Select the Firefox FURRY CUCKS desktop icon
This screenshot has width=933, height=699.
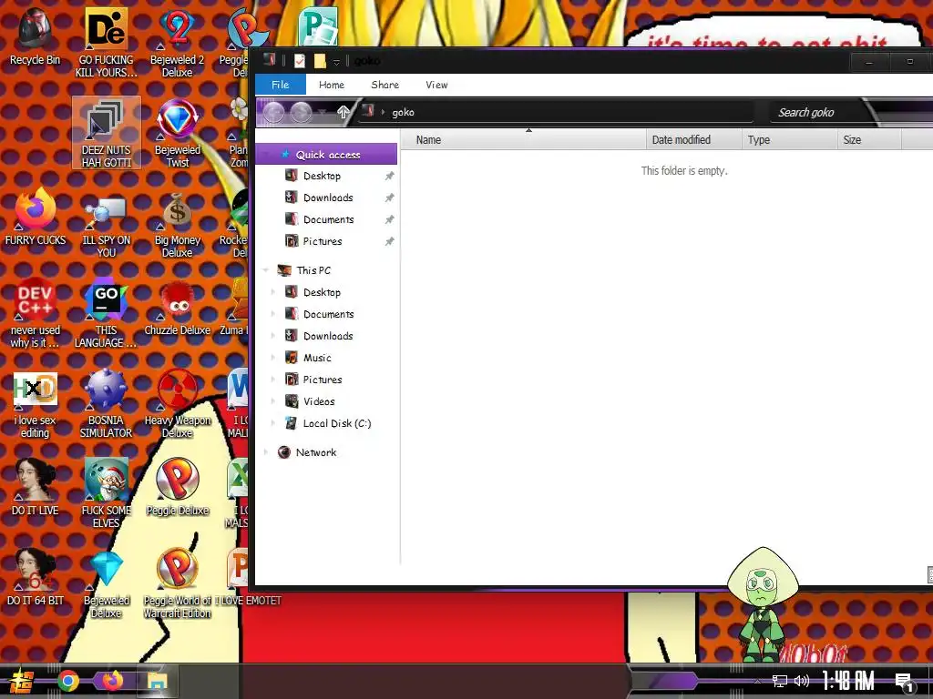(x=36, y=217)
